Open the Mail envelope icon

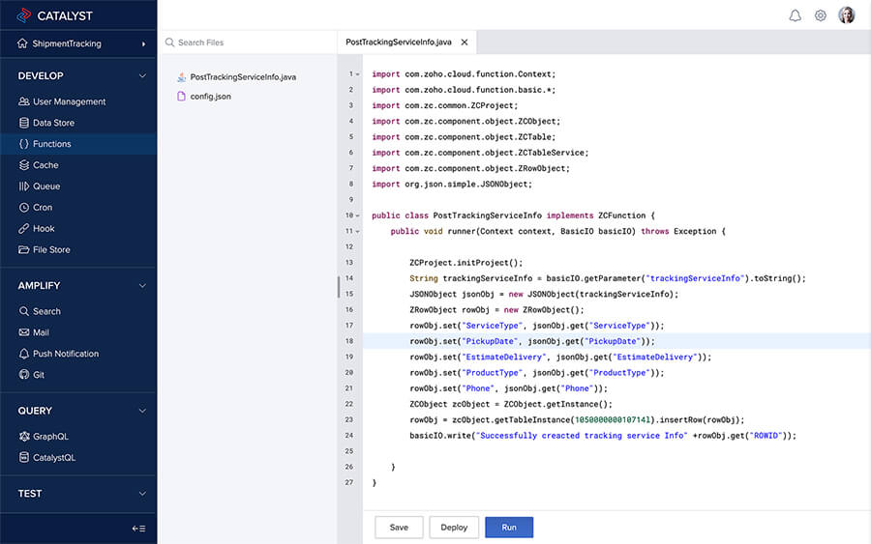click(24, 332)
